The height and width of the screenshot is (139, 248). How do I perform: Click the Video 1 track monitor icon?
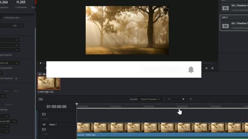pos(44,129)
